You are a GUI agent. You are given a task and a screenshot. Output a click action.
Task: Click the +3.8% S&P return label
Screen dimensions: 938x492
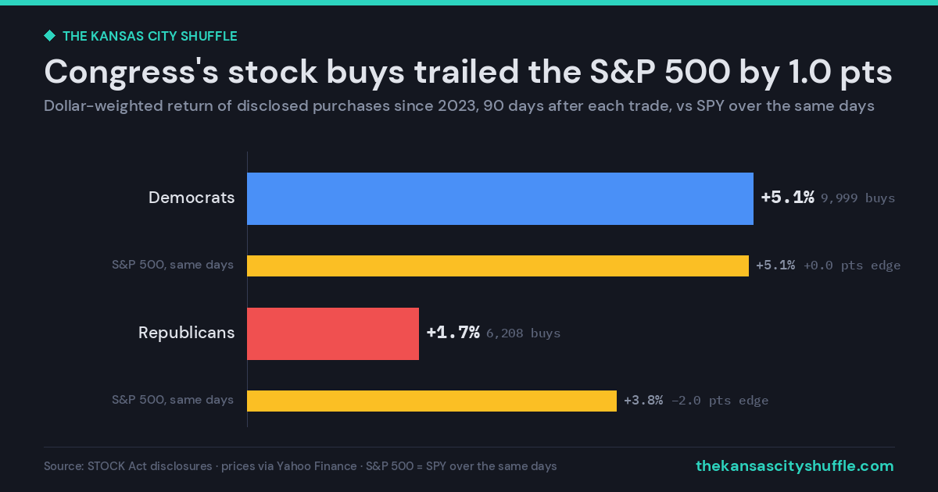[x=643, y=401]
